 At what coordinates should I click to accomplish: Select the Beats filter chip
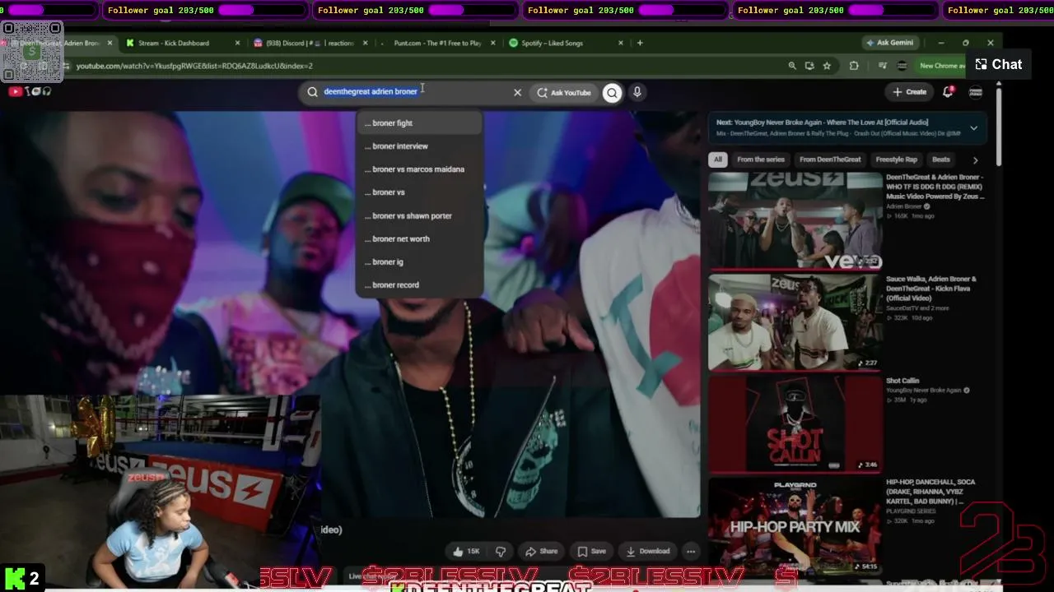point(941,160)
